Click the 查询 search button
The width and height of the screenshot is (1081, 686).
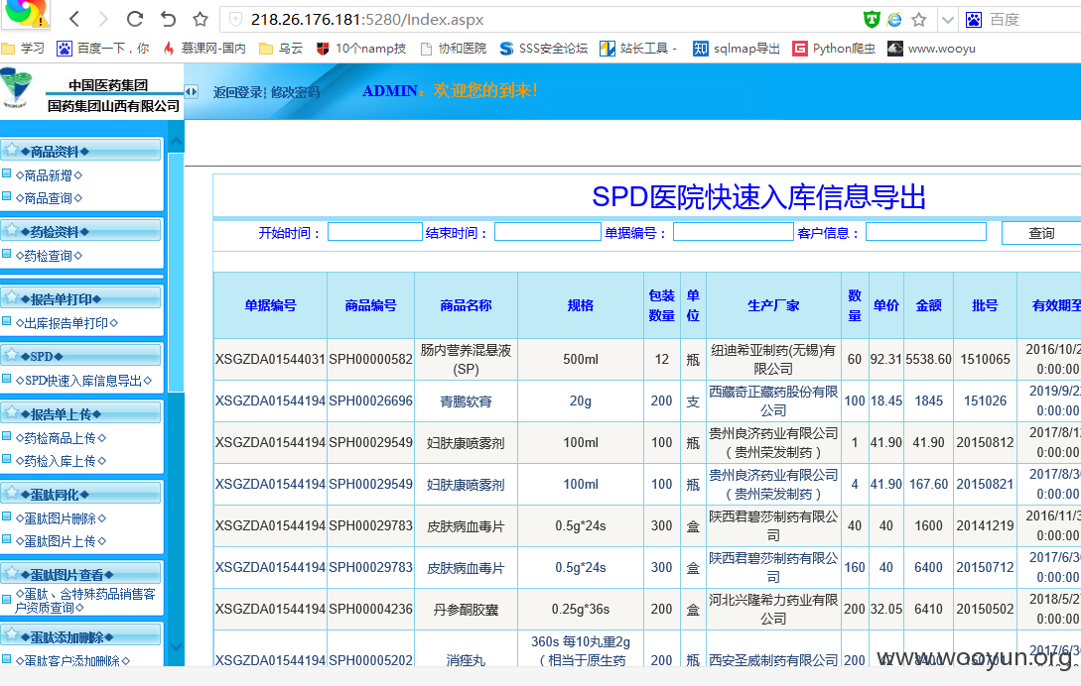click(x=1041, y=233)
